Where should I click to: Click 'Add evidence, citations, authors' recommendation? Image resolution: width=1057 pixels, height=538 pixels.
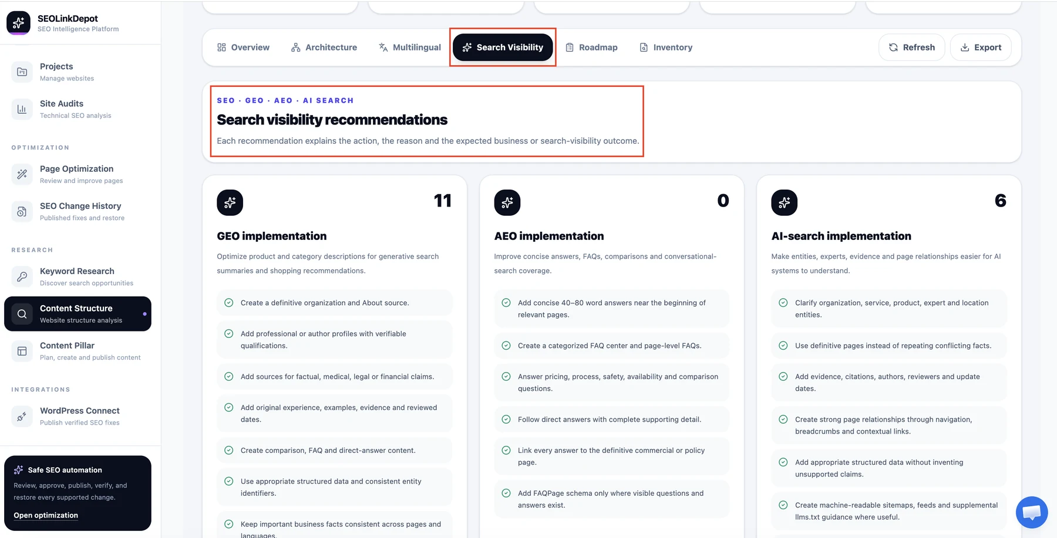(889, 383)
